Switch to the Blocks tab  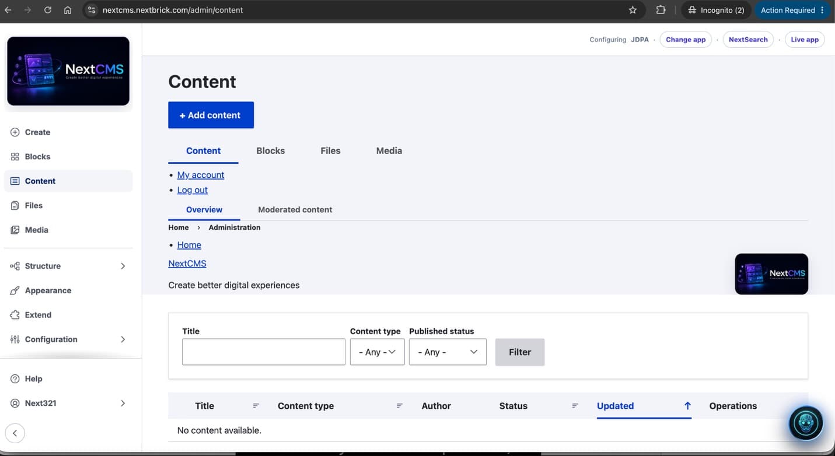coord(271,150)
